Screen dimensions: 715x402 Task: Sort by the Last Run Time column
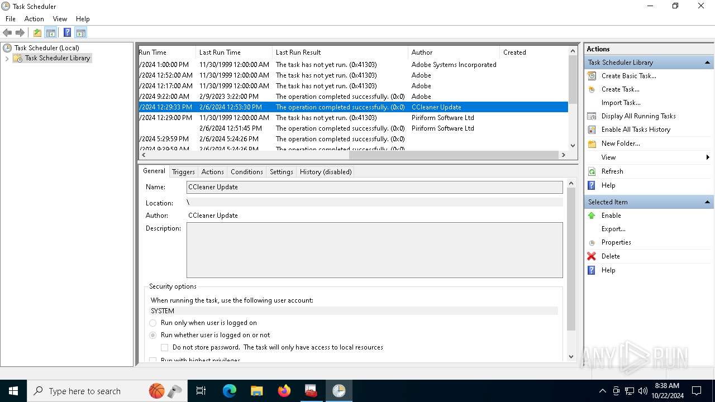234,52
